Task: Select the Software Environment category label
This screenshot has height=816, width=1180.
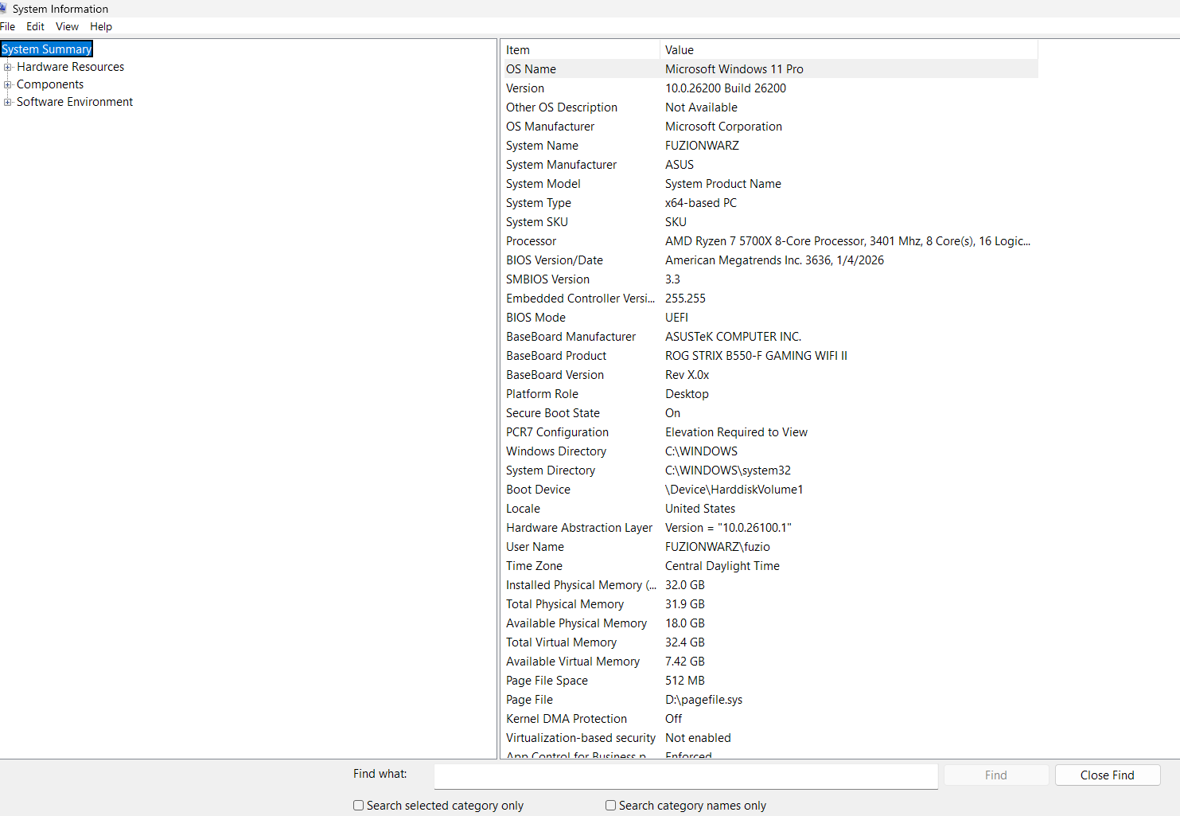Action: pyautogui.click(x=75, y=102)
